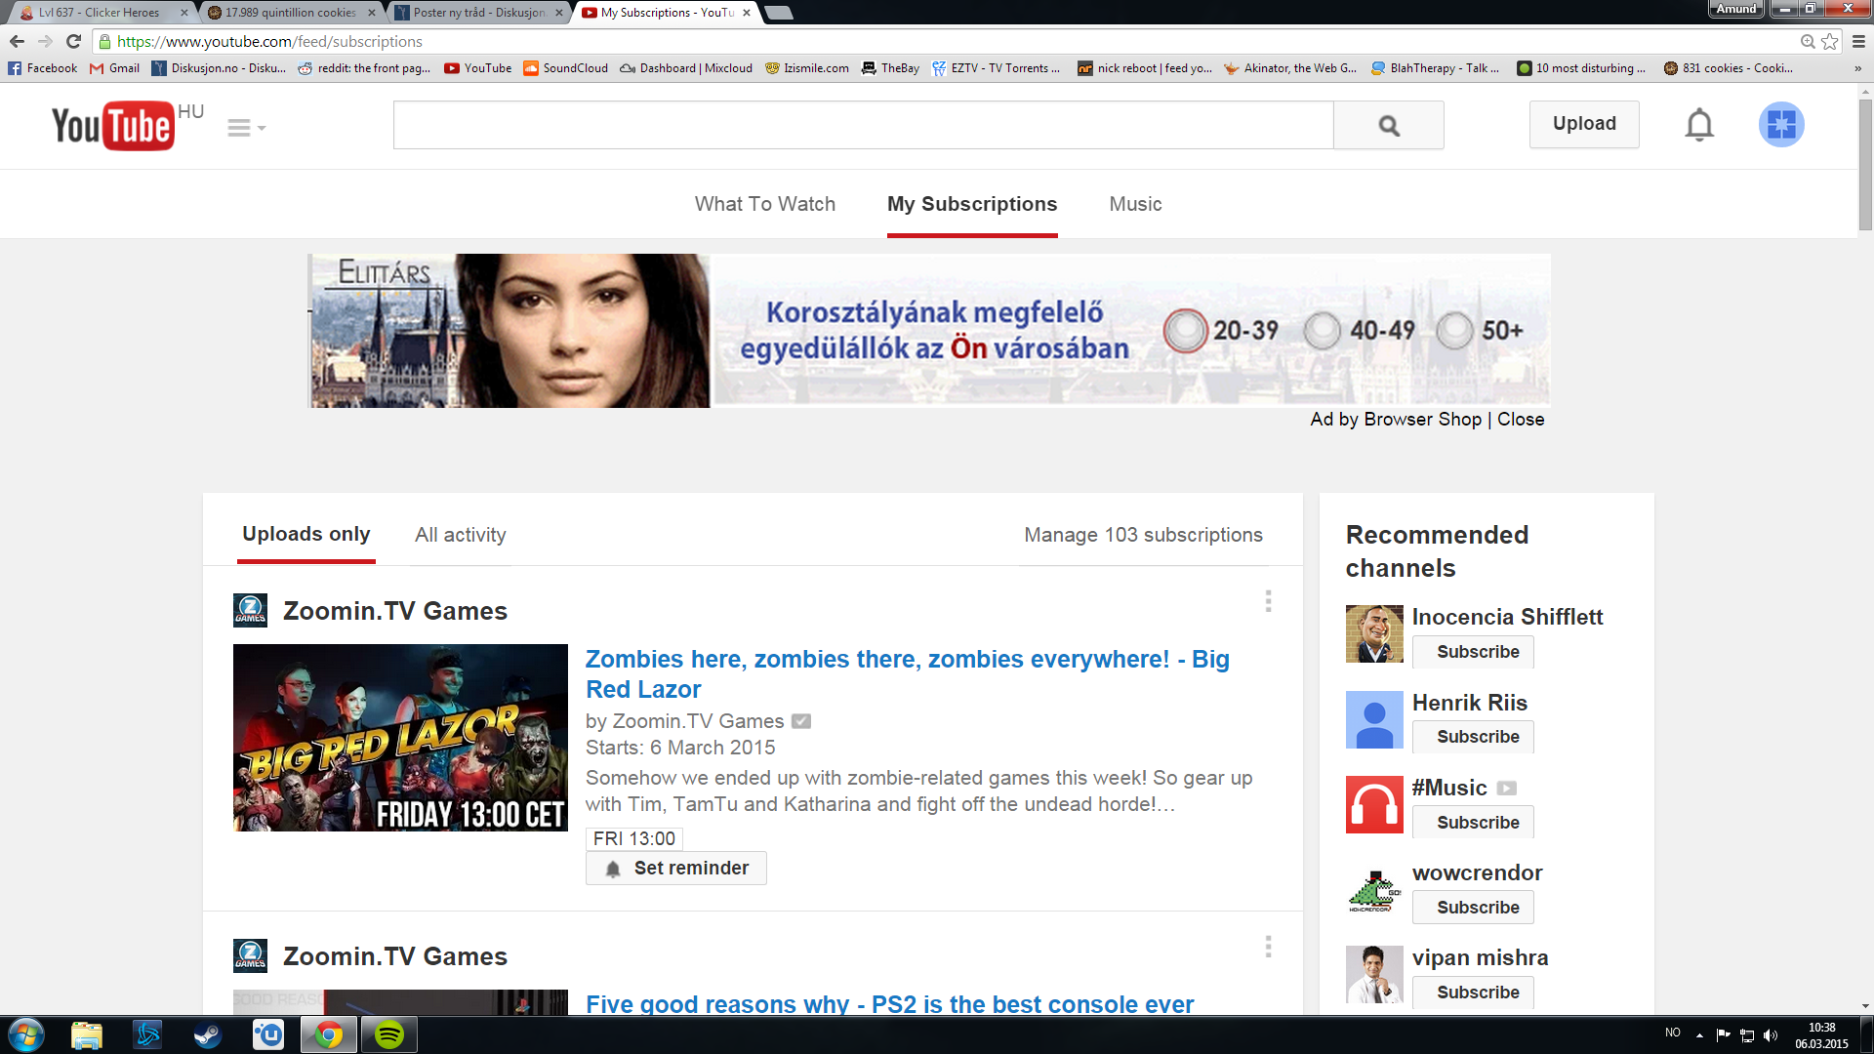Open Spotify from the taskbar
1874x1054 pixels.
point(389,1034)
